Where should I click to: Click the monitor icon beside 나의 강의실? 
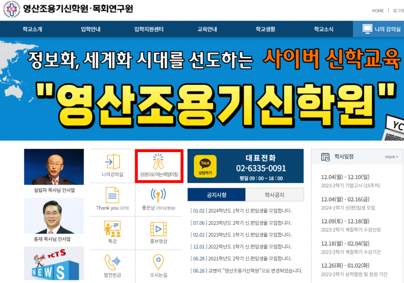[x=367, y=29]
